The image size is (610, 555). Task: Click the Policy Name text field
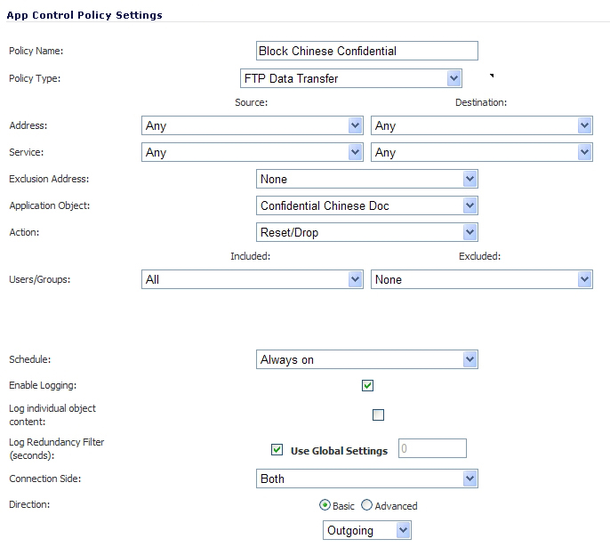click(x=367, y=51)
